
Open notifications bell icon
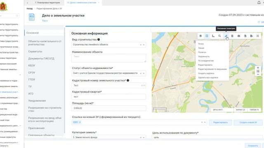pyautogui.click(x=259, y=2)
